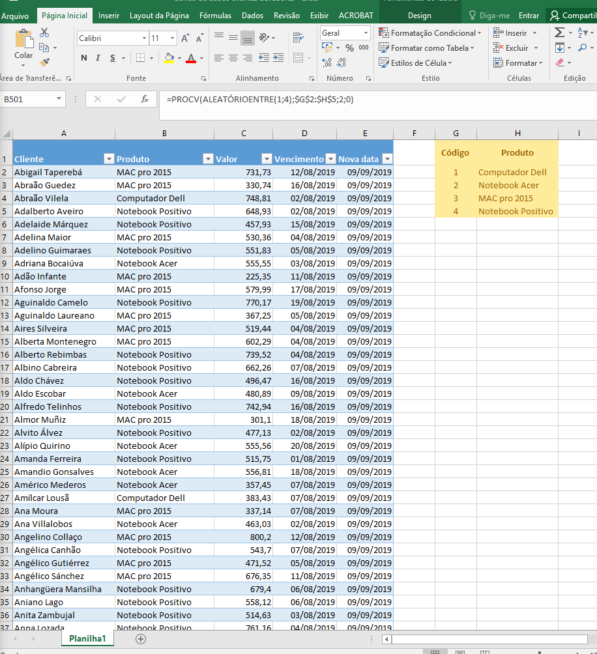
Task: Open the Cliente column filter dropdown
Action: click(x=109, y=159)
